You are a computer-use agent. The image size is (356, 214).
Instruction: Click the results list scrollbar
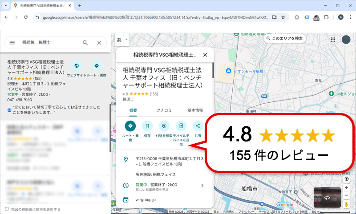pos(110,128)
